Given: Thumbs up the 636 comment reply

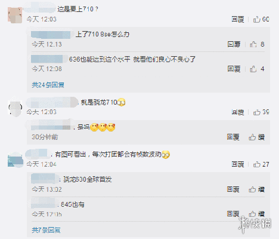Looking at the screenshot, I should tap(257, 69).
